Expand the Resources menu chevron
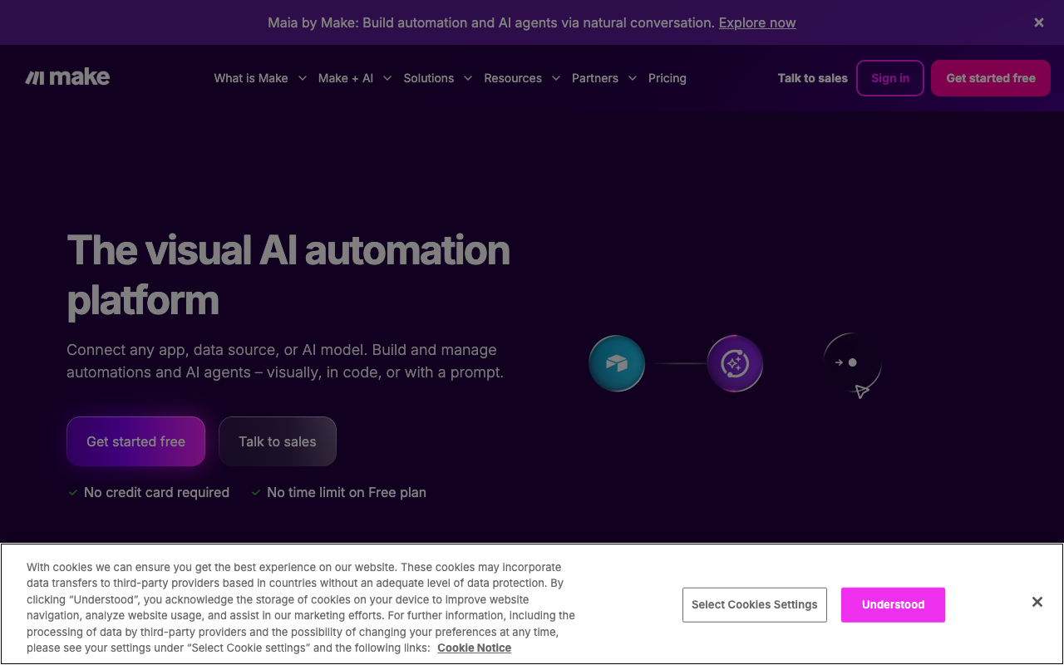 click(x=555, y=78)
